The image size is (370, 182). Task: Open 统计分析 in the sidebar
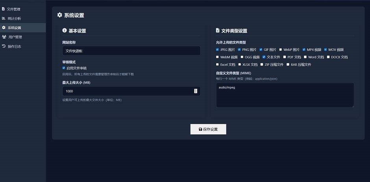pos(23,19)
